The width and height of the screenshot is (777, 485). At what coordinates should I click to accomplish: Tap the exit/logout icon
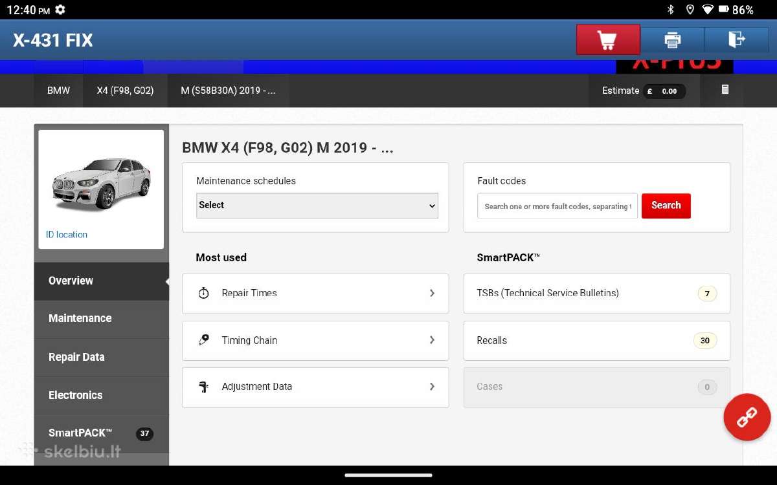(737, 40)
